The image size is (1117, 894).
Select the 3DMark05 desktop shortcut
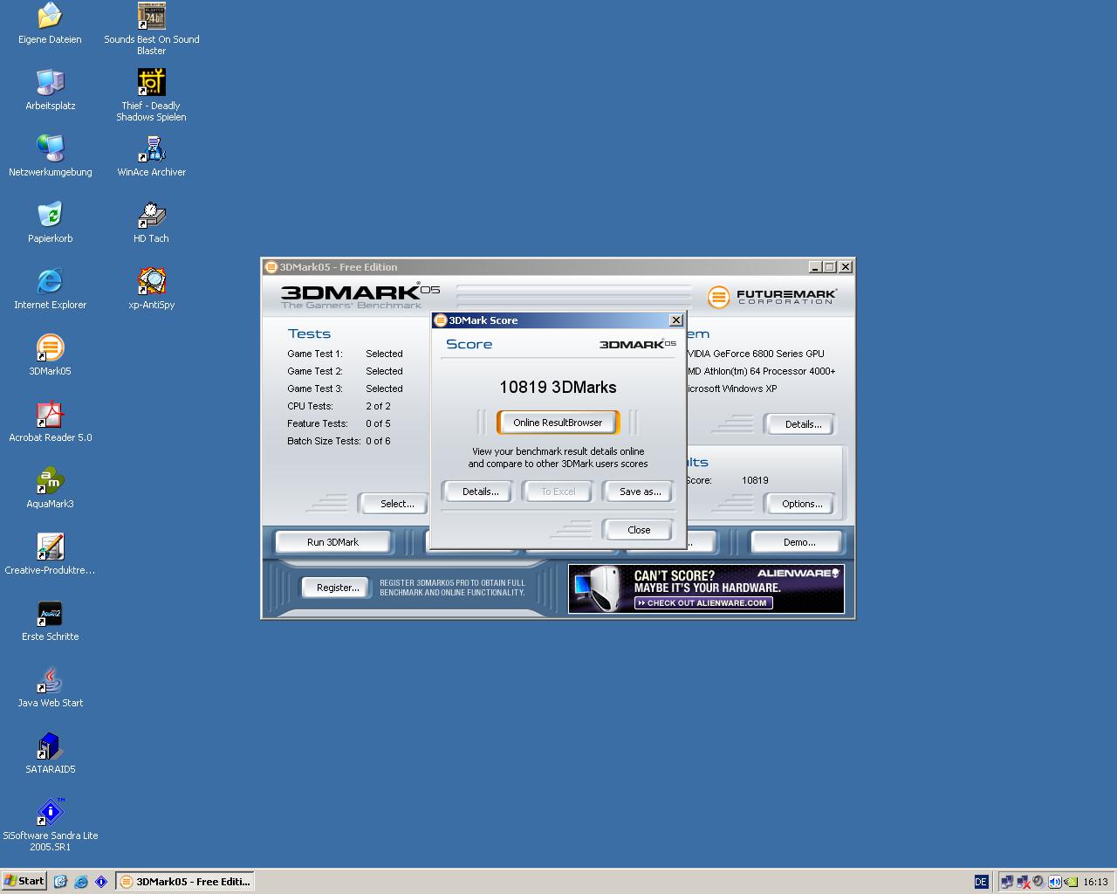coord(50,355)
